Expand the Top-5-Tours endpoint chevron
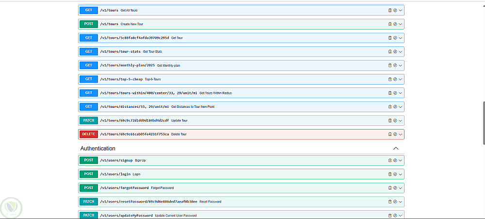 click(x=400, y=79)
